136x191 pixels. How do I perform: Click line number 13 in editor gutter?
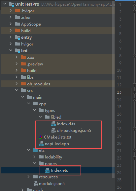point(119,92)
